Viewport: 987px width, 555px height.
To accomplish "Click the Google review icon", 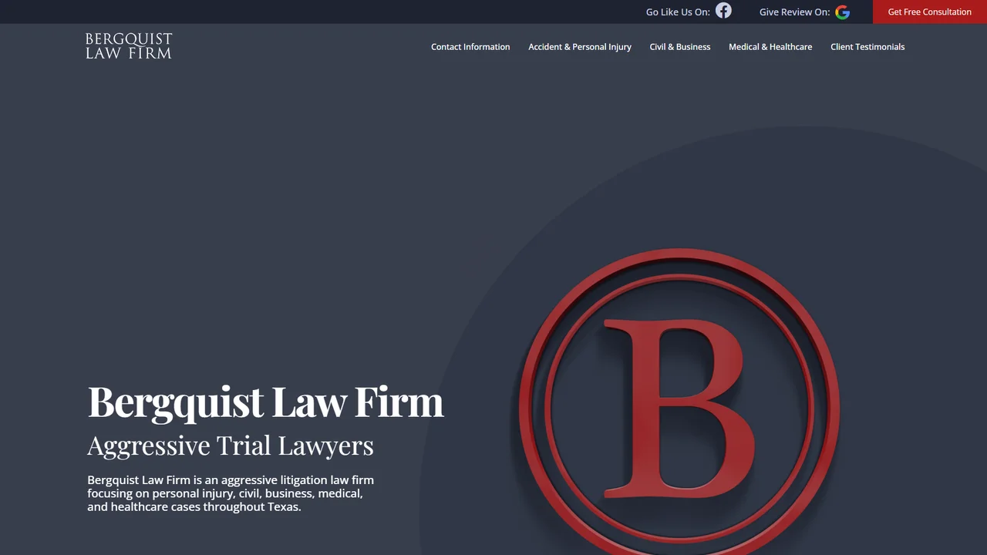I will pyautogui.click(x=842, y=12).
